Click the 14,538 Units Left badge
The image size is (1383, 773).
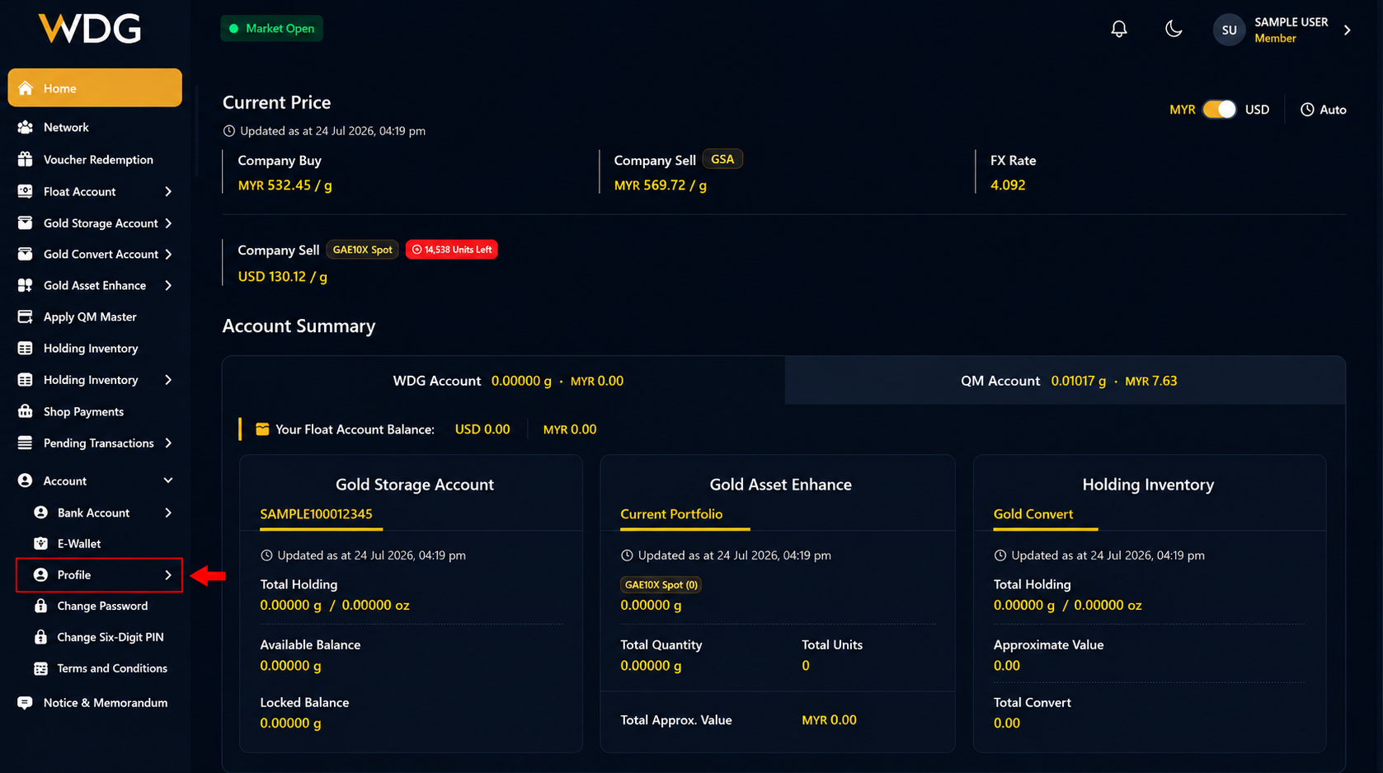[x=452, y=250]
